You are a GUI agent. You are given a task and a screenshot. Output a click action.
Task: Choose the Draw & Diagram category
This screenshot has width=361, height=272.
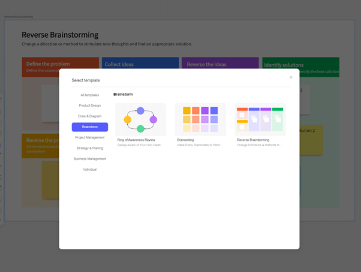[90, 116]
